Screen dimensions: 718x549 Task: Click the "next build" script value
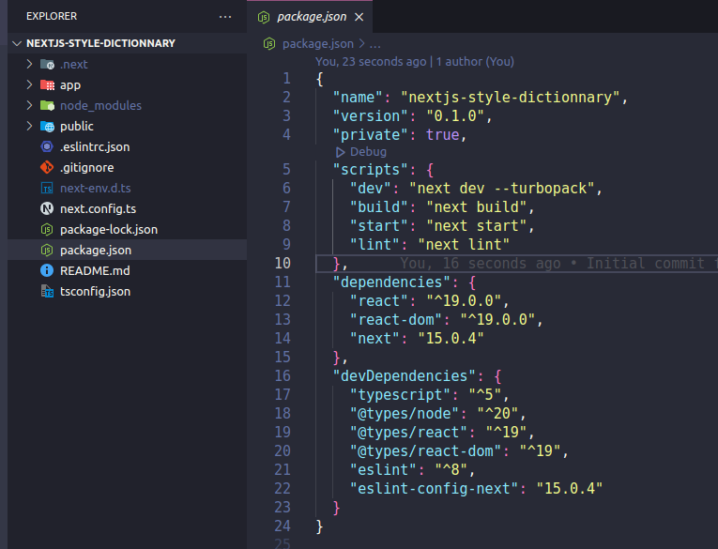[x=477, y=207]
